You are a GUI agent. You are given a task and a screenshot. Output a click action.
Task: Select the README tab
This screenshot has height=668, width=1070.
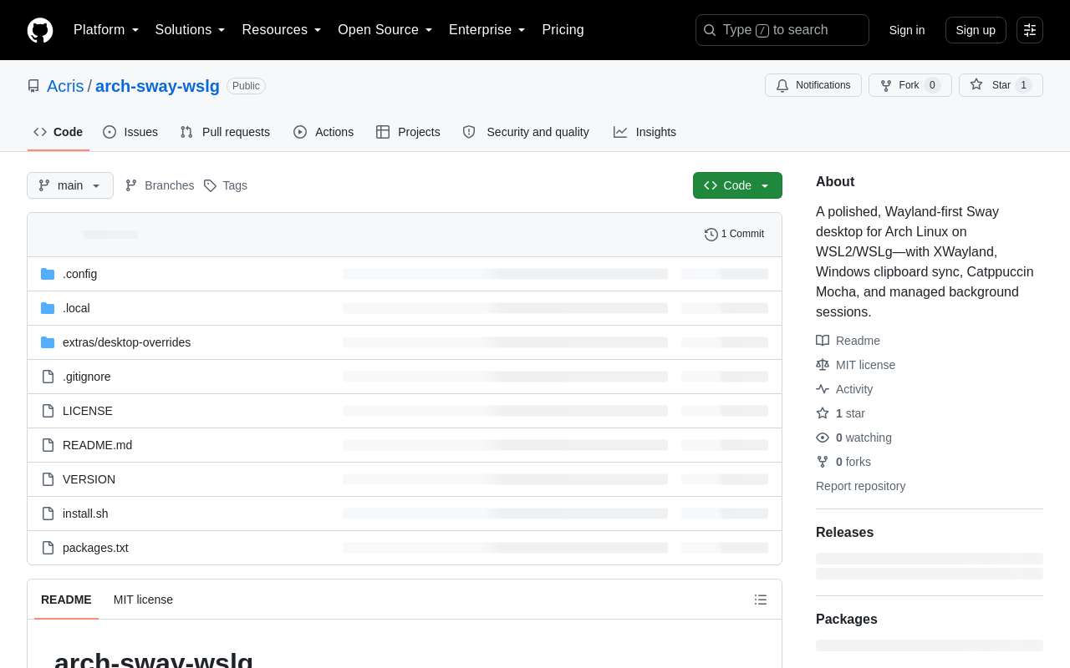tap(66, 600)
